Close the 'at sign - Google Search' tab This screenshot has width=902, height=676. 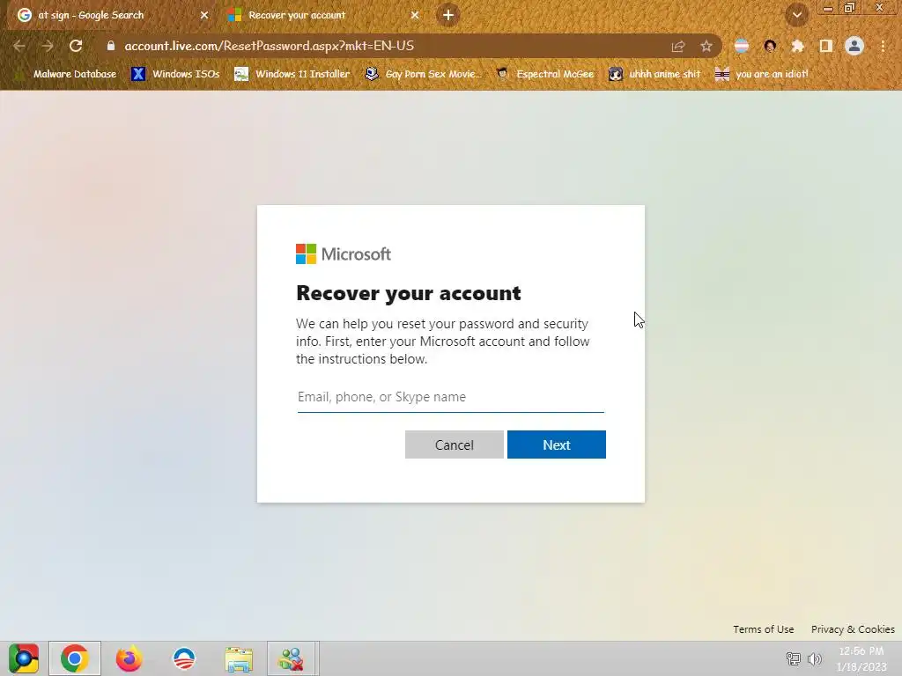click(x=204, y=15)
